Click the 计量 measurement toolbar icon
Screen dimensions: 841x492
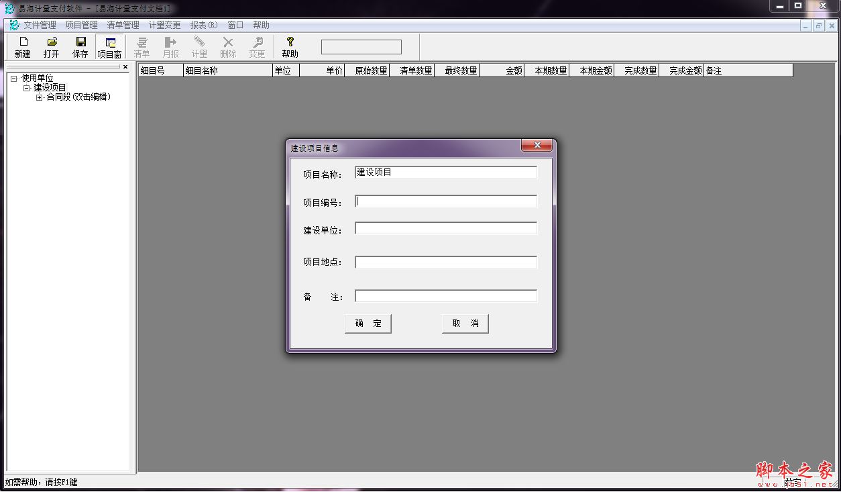199,47
